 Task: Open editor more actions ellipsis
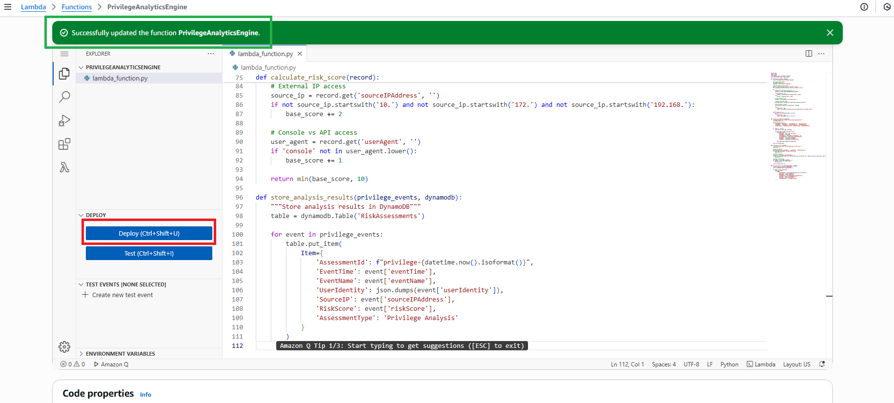tap(821, 54)
